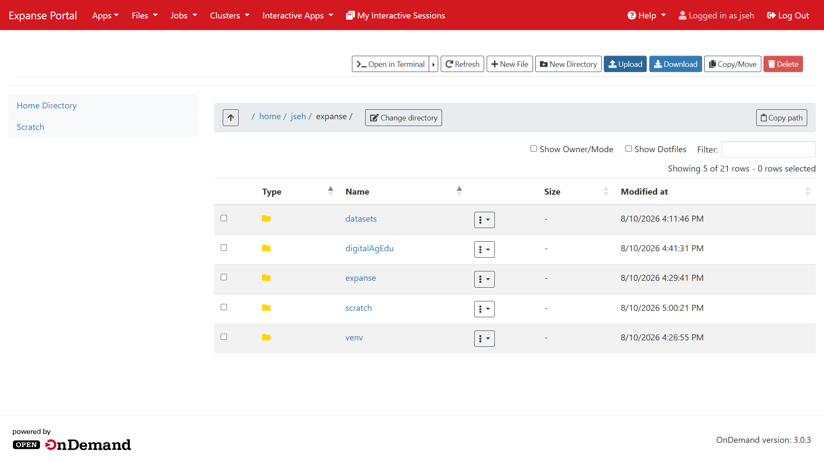824x463 pixels.
Task: Select the datasets row checkbox
Action: (224, 218)
